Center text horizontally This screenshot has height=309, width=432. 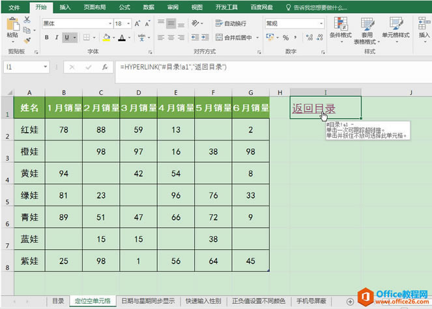coord(171,38)
